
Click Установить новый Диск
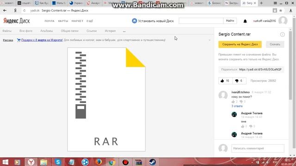pyautogui.click(x=153, y=21)
